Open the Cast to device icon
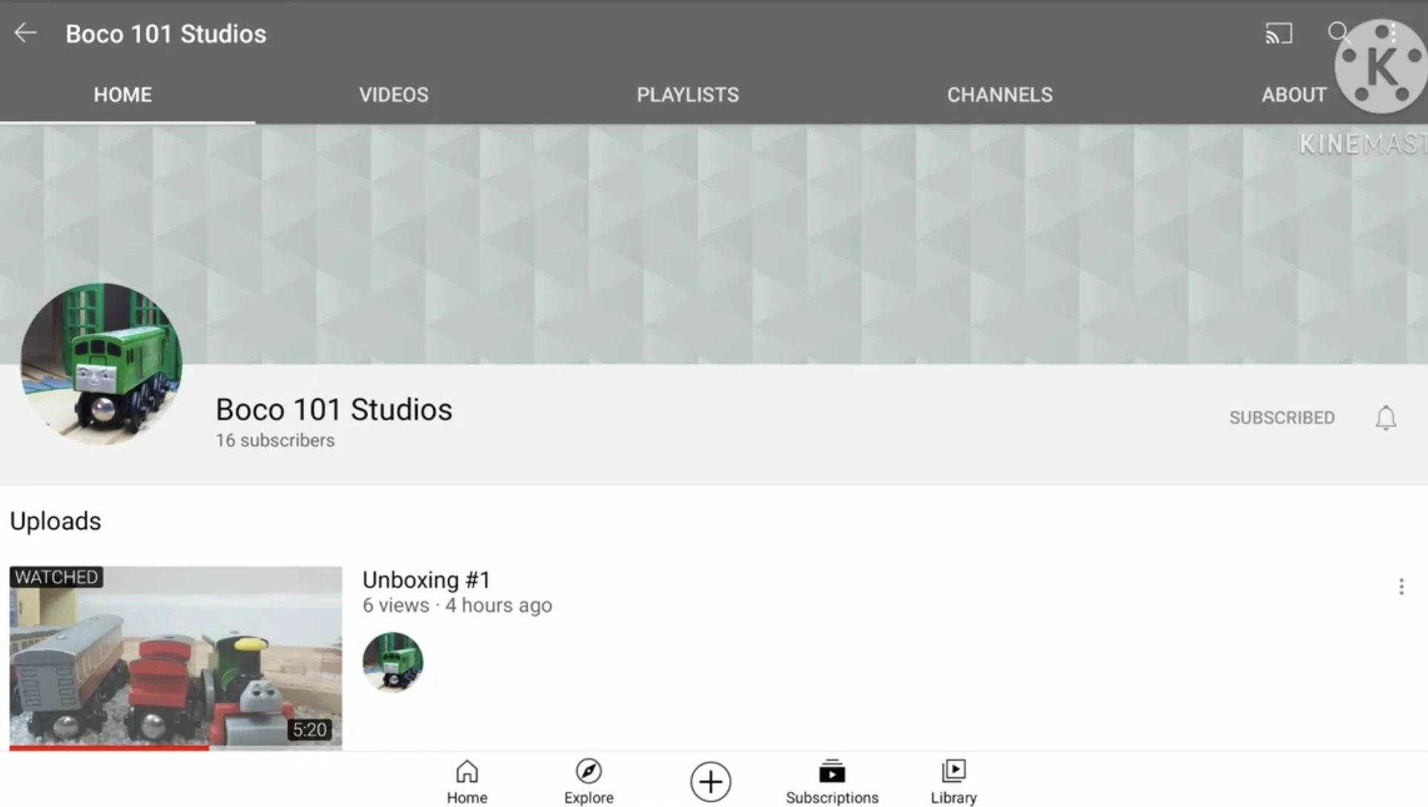1428x807 pixels. pos(1278,33)
